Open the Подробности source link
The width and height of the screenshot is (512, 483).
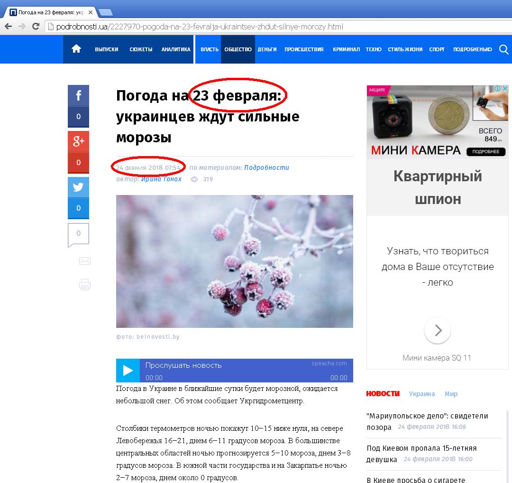coord(266,167)
